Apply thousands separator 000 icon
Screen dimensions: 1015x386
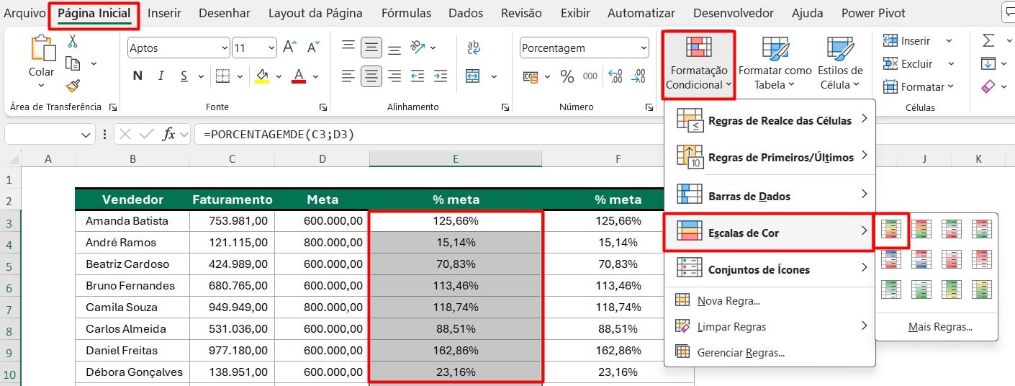click(590, 76)
